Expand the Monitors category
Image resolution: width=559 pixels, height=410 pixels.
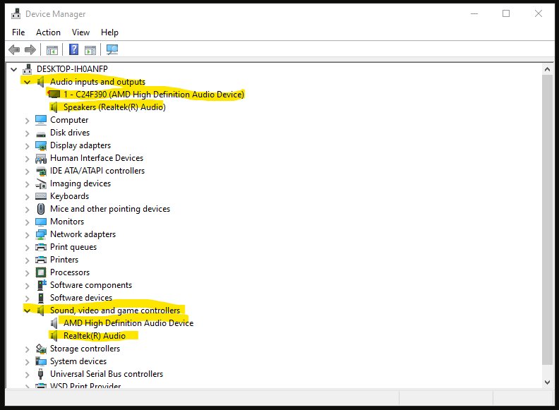[27, 222]
